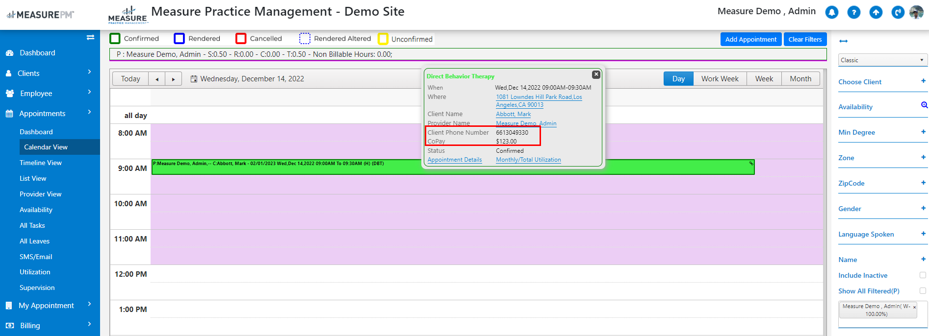Expand the ZipCode filter plus
This screenshot has width=929, height=336.
tap(923, 183)
